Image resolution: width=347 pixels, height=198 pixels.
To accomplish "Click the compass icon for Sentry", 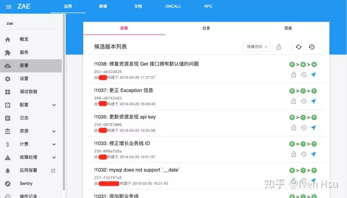I will tap(8, 184).
